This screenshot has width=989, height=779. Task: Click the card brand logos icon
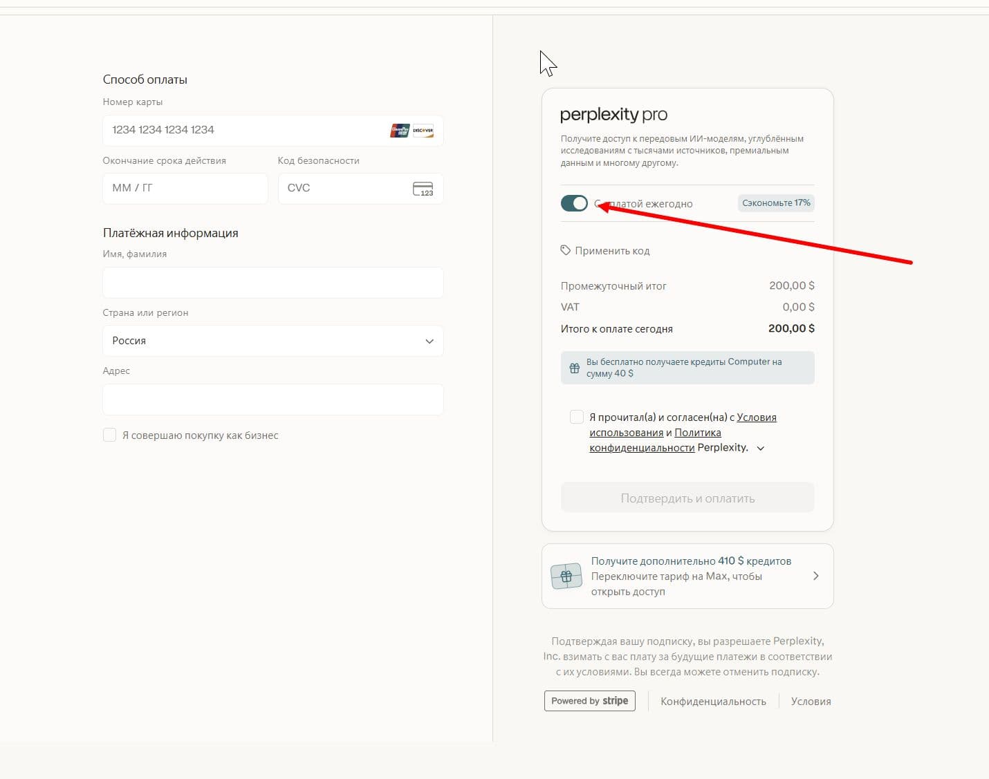click(412, 130)
